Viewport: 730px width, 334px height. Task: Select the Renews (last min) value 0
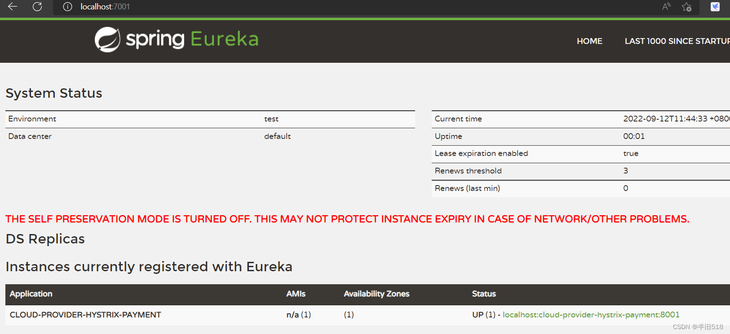point(626,188)
